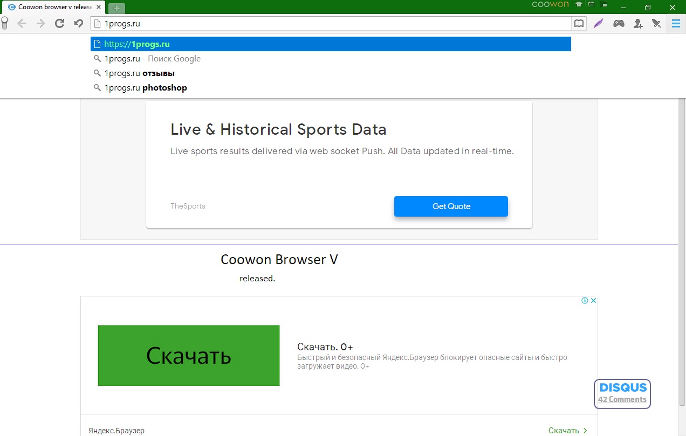Click the Скачать. 0+ ad title
Image resolution: width=686 pixels, height=436 pixels.
[325, 347]
